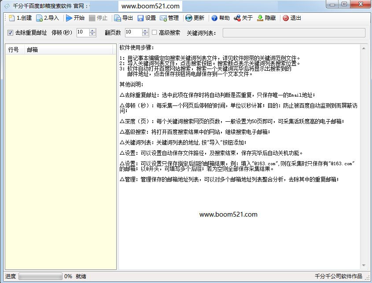The width and height of the screenshot is (372, 283).
Task: Click the 管理 toolbar label
Action: point(173,18)
